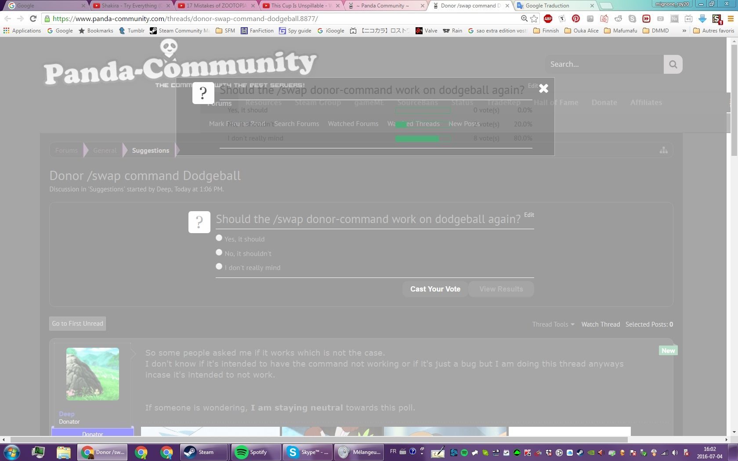The image size is (738, 461).
Task: Click the forum sitemap tree icon
Action: click(663, 151)
